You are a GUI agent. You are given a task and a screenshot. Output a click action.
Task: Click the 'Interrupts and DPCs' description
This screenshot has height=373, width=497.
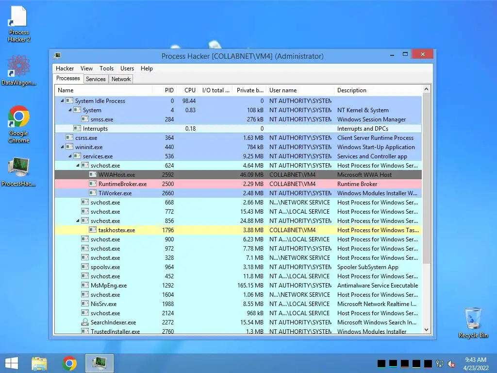tap(363, 129)
